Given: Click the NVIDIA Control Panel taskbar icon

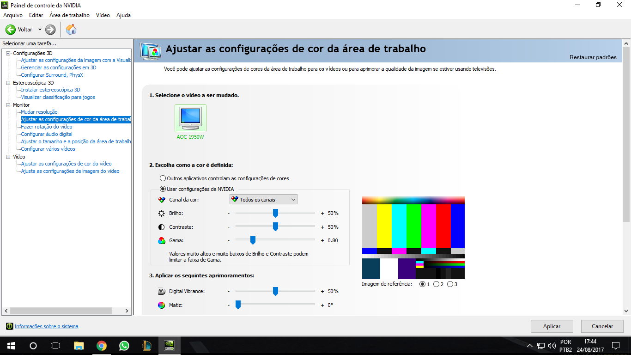Looking at the screenshot, I should point(170,346).
